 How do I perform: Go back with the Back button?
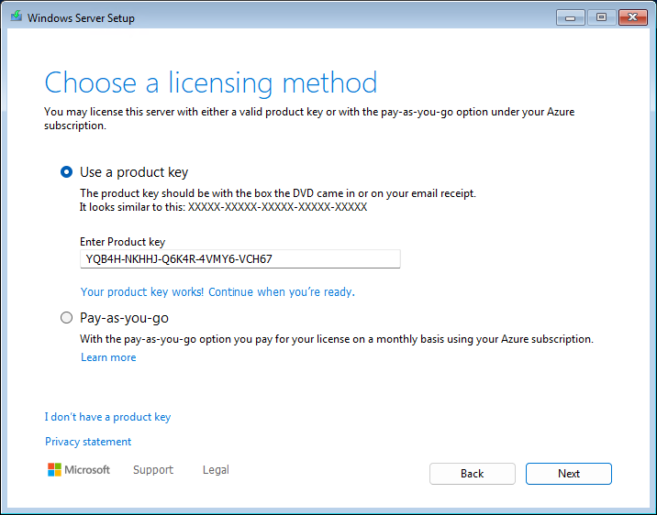pyautogui.click(x=473, y=474)
